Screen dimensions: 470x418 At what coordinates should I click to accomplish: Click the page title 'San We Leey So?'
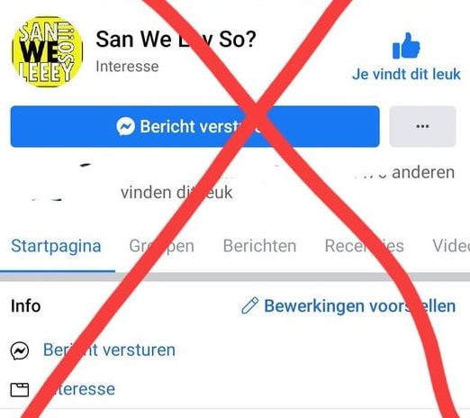click(176, 40)
